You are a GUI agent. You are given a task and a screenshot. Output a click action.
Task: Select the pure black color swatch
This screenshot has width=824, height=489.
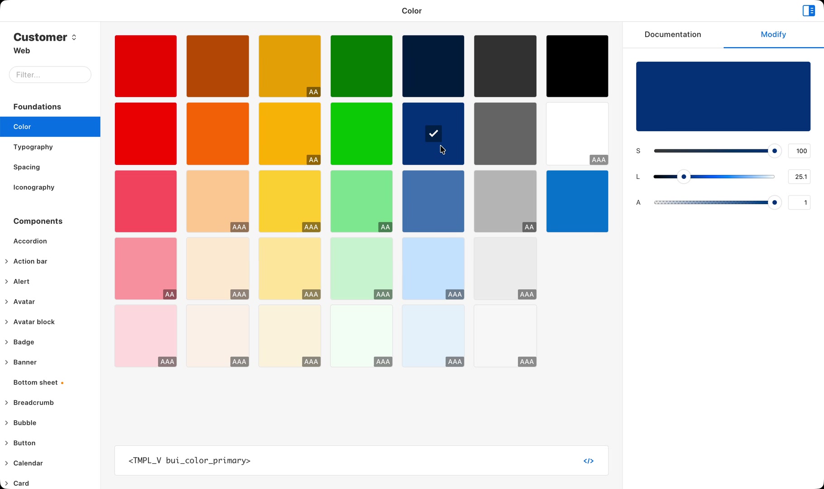[577, 66]
